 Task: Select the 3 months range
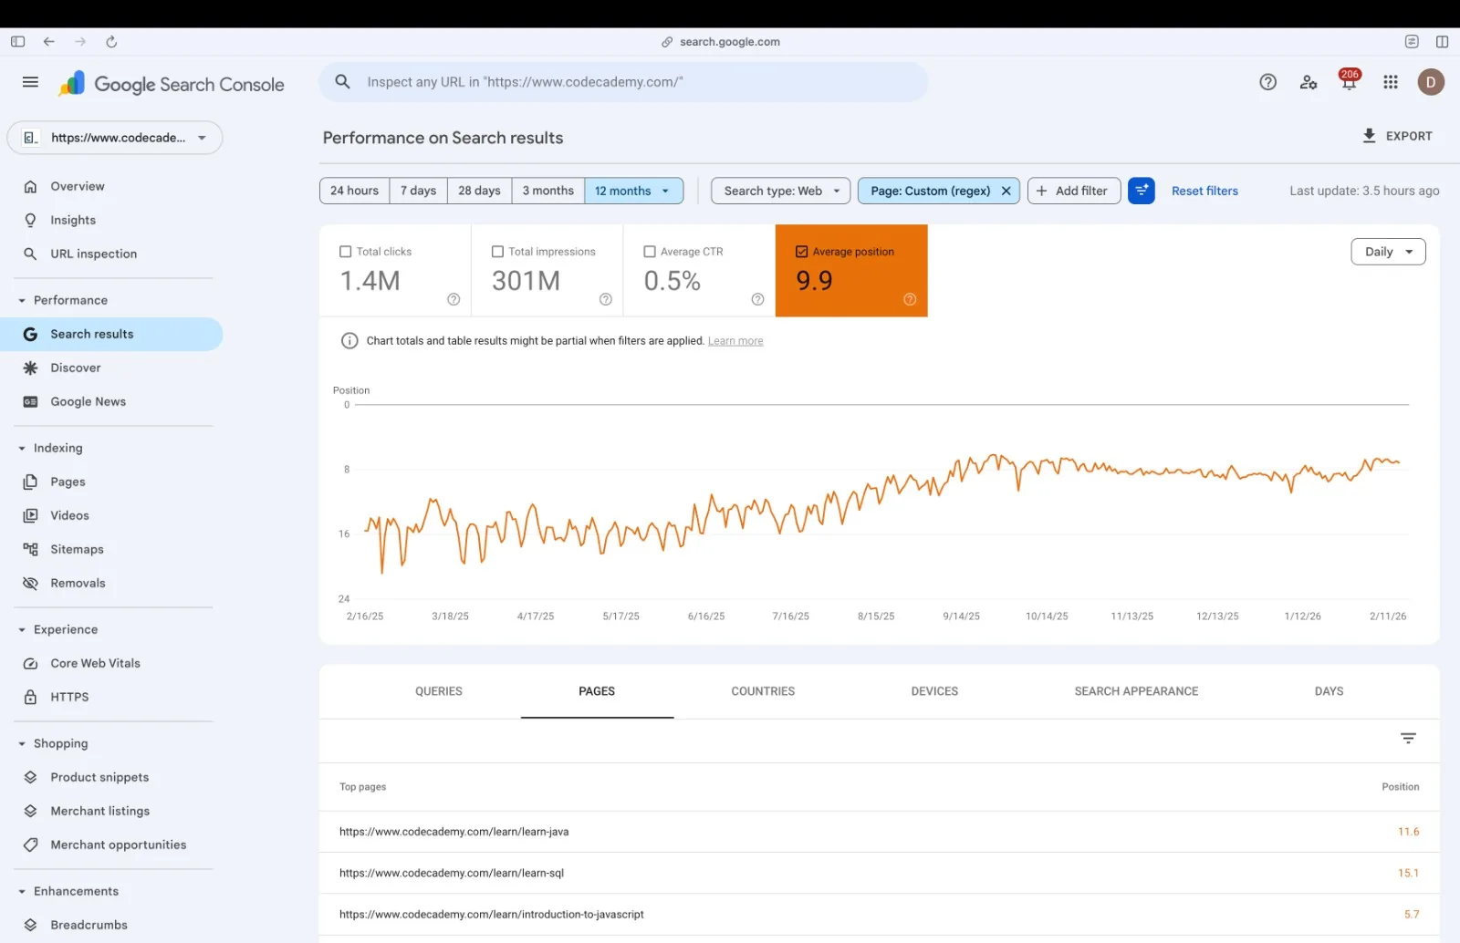(547, 191)
